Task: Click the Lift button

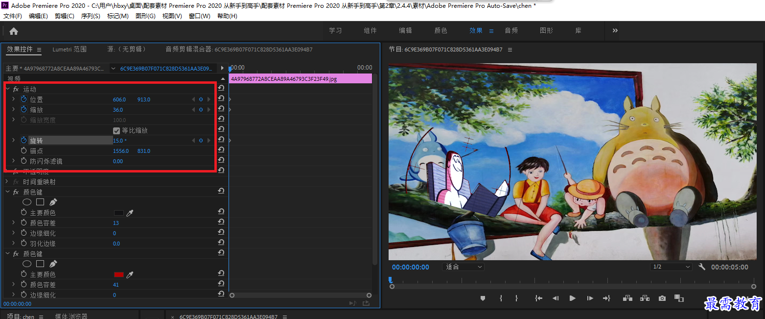Action: [x=628, y=298]
